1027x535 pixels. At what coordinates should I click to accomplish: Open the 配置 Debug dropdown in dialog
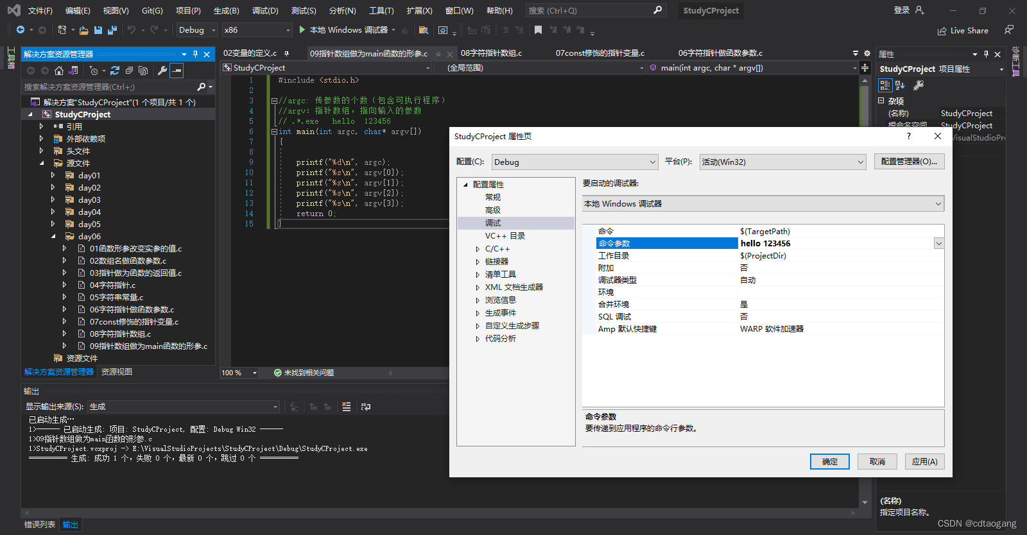(575, 162)
